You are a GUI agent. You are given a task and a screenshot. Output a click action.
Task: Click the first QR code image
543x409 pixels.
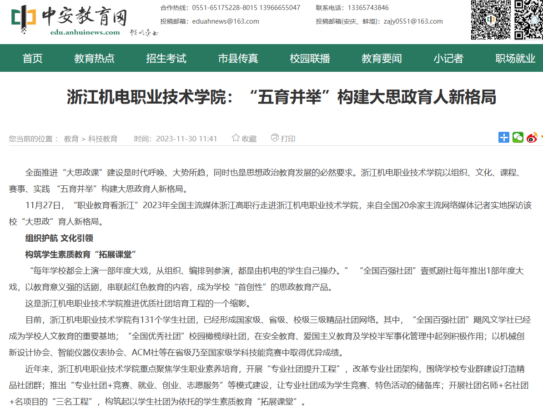click(x=491, y=20)
